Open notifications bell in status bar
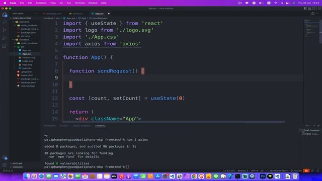This screenshot has width=322, height=181. (x=318, y=170)
